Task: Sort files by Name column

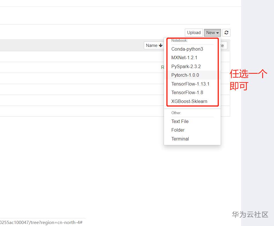Action: click(154, 45)
